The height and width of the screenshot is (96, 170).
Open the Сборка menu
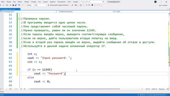coord(27,2)
